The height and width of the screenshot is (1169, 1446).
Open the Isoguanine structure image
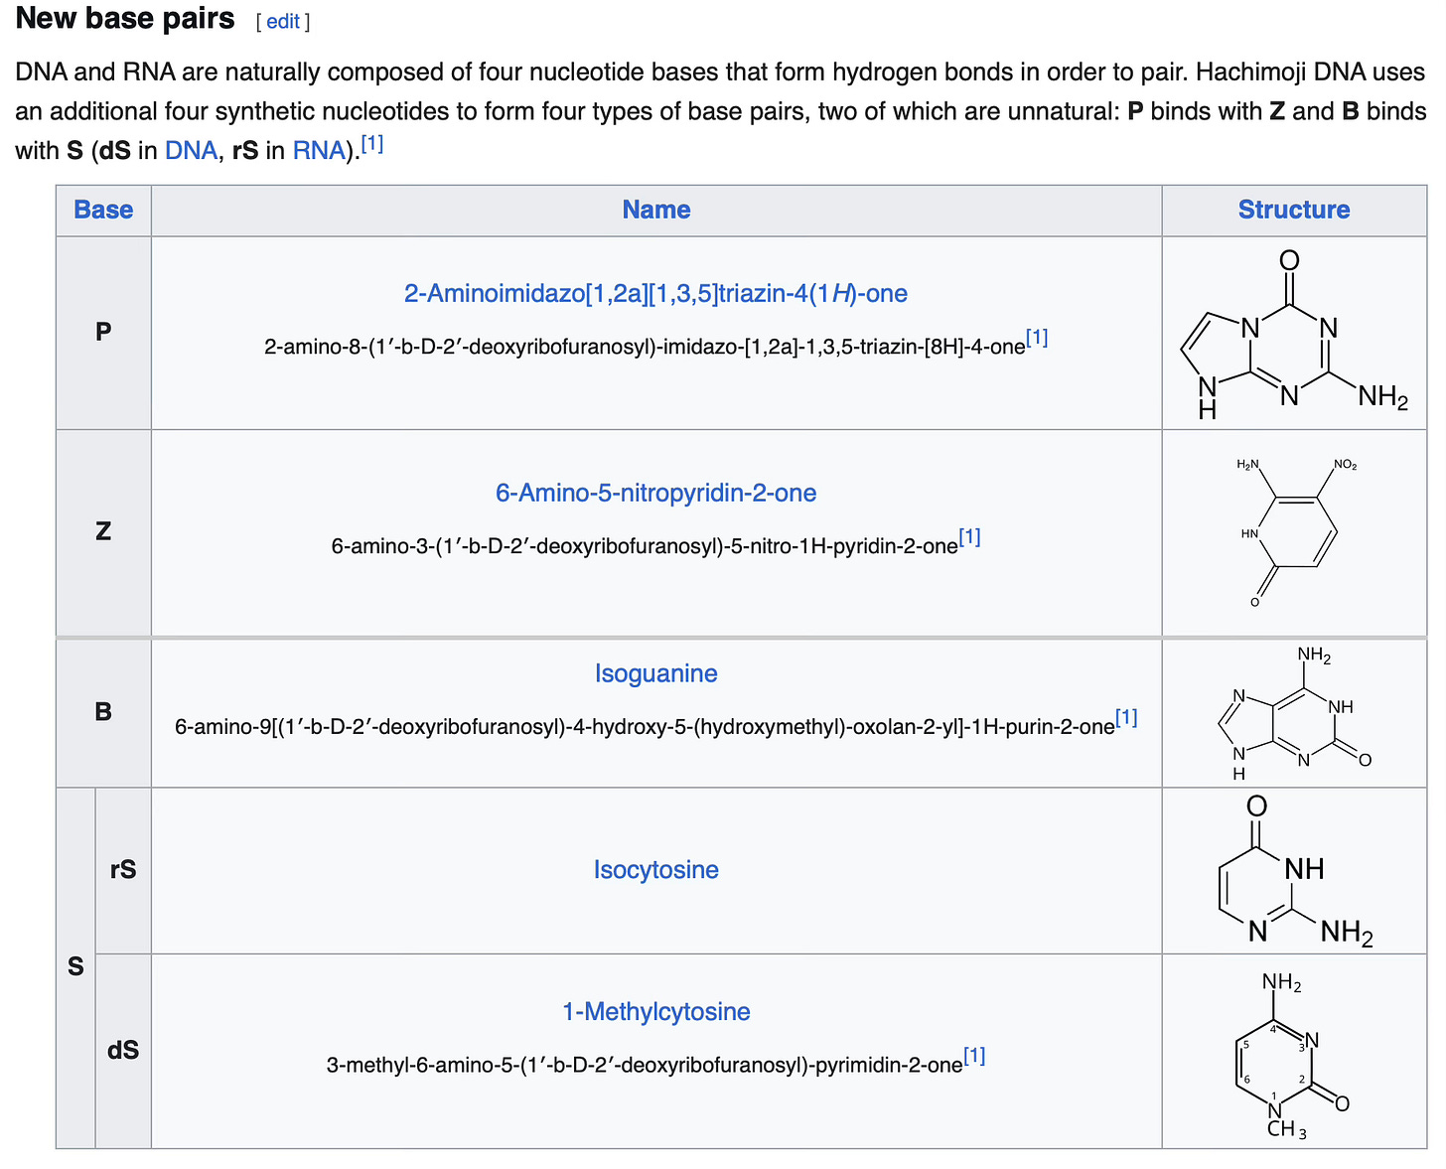[x=1294, y=713]
